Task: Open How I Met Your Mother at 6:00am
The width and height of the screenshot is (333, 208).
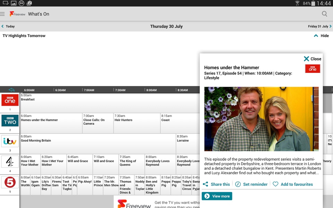Action: (x=30, y=164)
